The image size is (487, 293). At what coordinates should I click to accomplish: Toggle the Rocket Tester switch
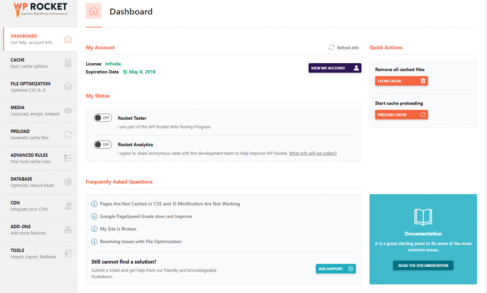pos(103,118)
